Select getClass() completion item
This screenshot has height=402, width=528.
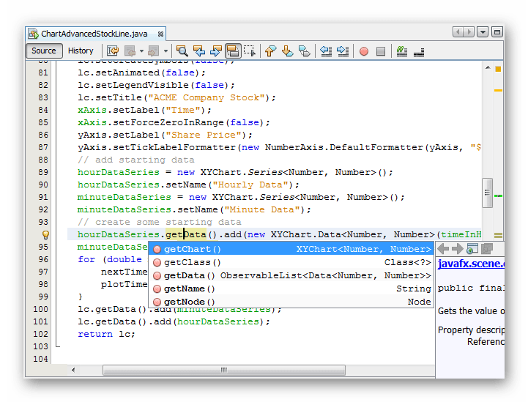pyautogui.click(x=291, y=262)
